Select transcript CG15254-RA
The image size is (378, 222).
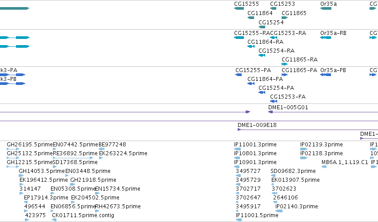pyautogui.click(x=262, y=55)
